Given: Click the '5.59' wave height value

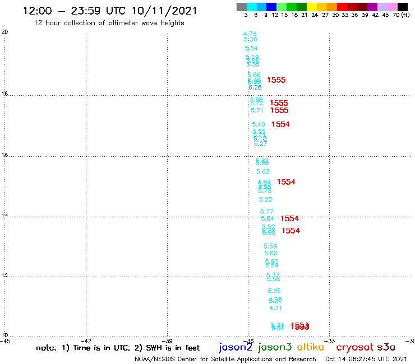Looking at the screenshot, I should (270, 246).
